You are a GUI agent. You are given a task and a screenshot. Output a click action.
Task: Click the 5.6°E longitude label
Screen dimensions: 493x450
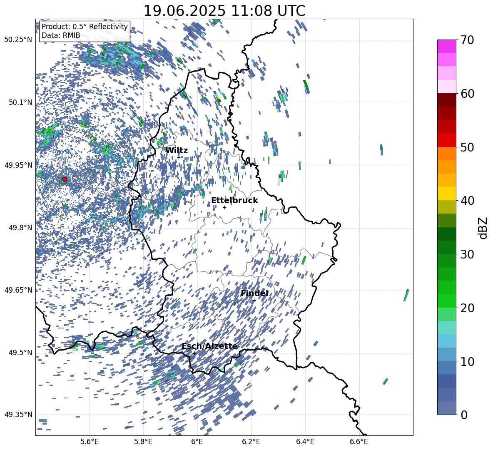pyautogui.click(x=90, y=442)
